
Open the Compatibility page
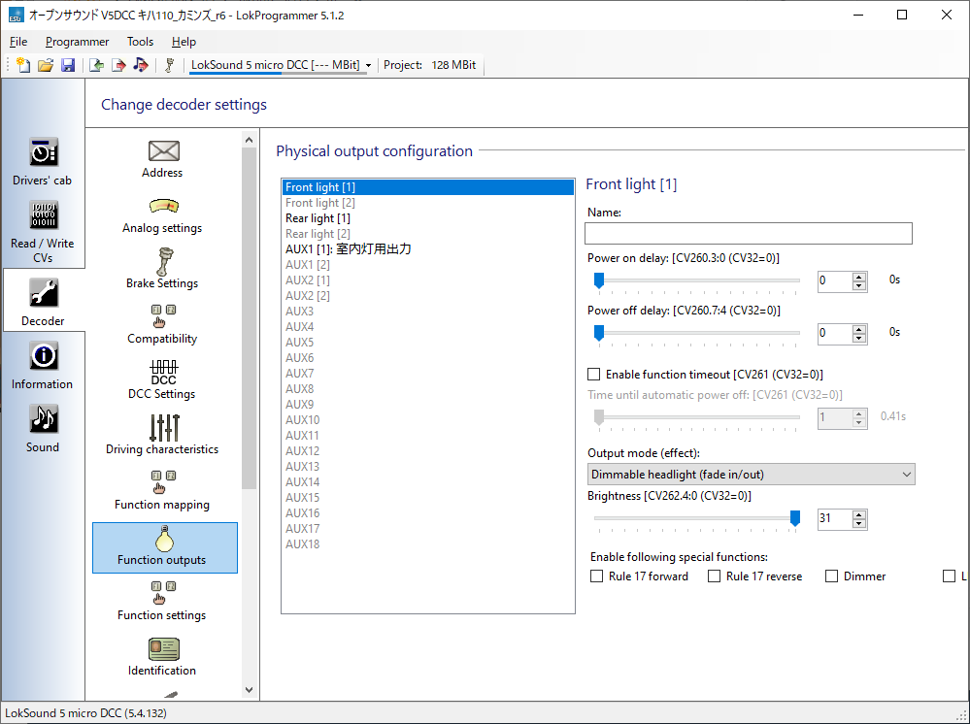click(163, 324)
